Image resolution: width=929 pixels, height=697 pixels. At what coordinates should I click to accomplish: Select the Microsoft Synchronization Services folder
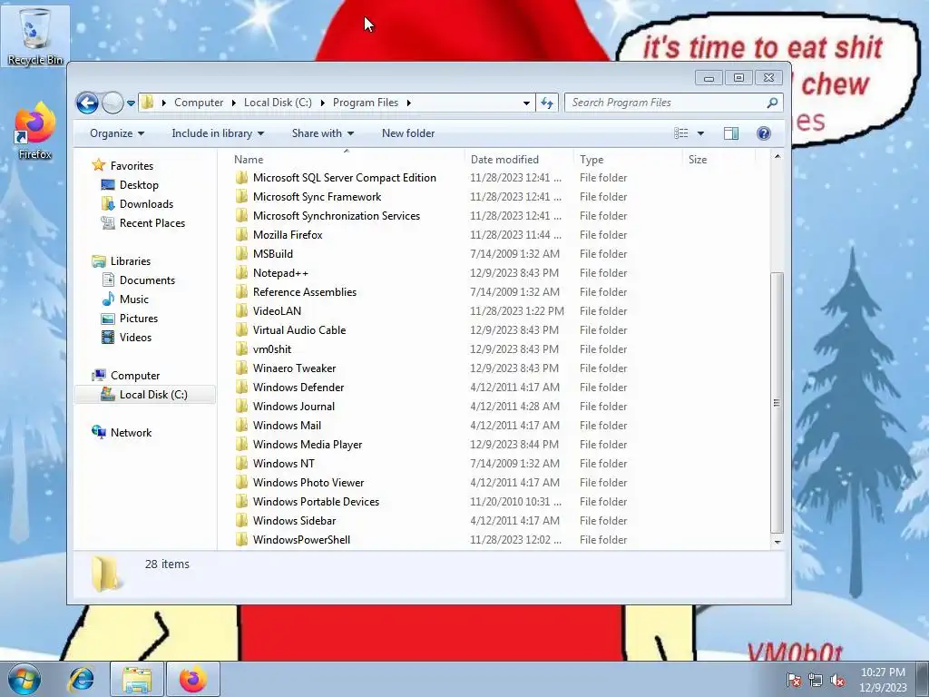point(336,216)
